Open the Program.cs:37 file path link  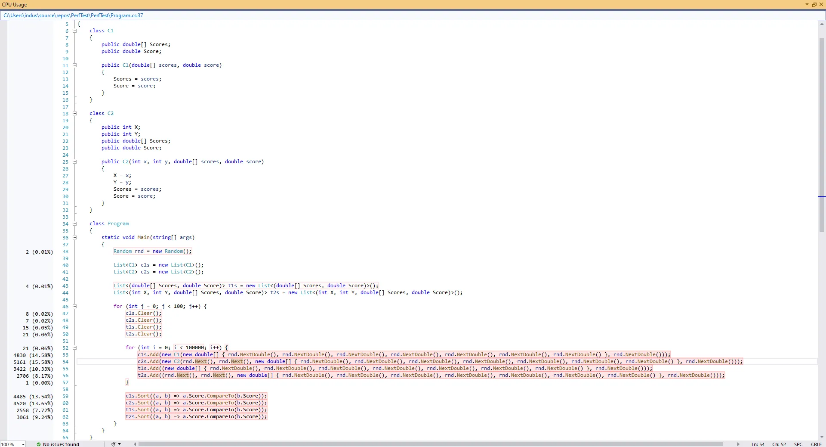74,16
